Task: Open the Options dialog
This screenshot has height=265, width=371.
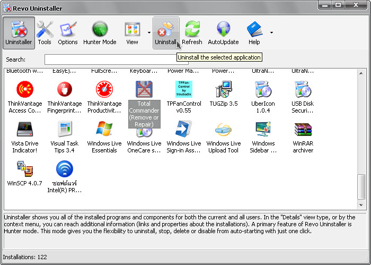Action: [x=68, y=32]
